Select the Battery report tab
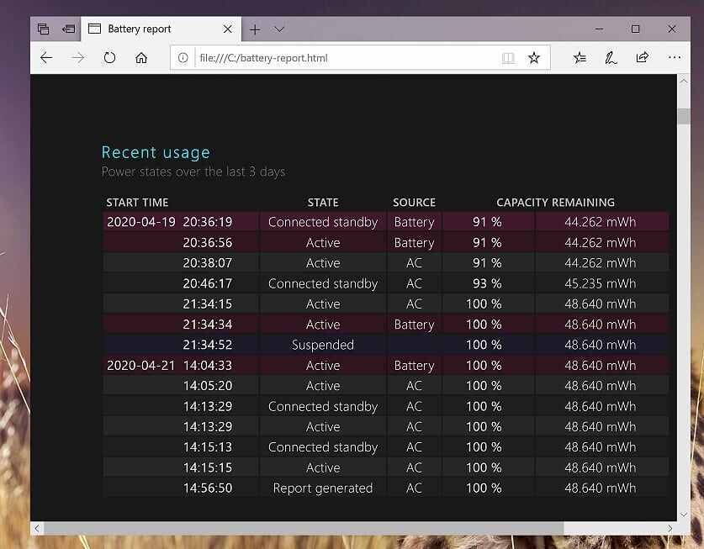The image size is (704, 549). (x=147, y=29)
